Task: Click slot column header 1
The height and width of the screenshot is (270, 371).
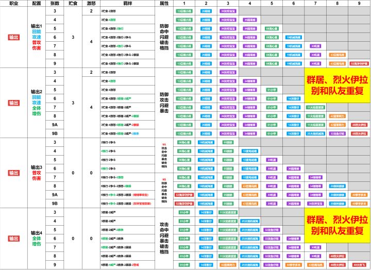Action: click(184, 3)
